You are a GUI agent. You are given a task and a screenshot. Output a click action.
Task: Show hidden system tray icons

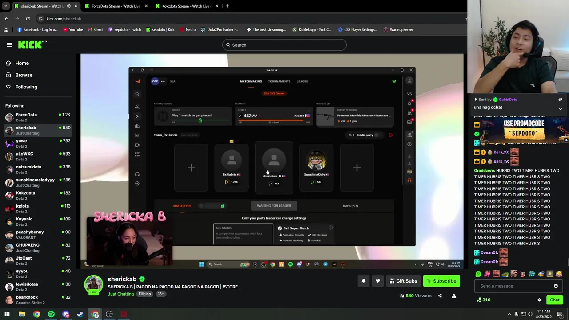509,314
